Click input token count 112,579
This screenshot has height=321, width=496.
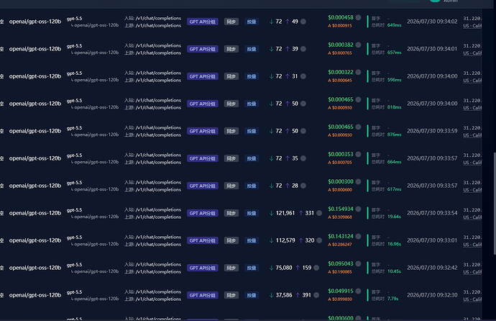285,240
